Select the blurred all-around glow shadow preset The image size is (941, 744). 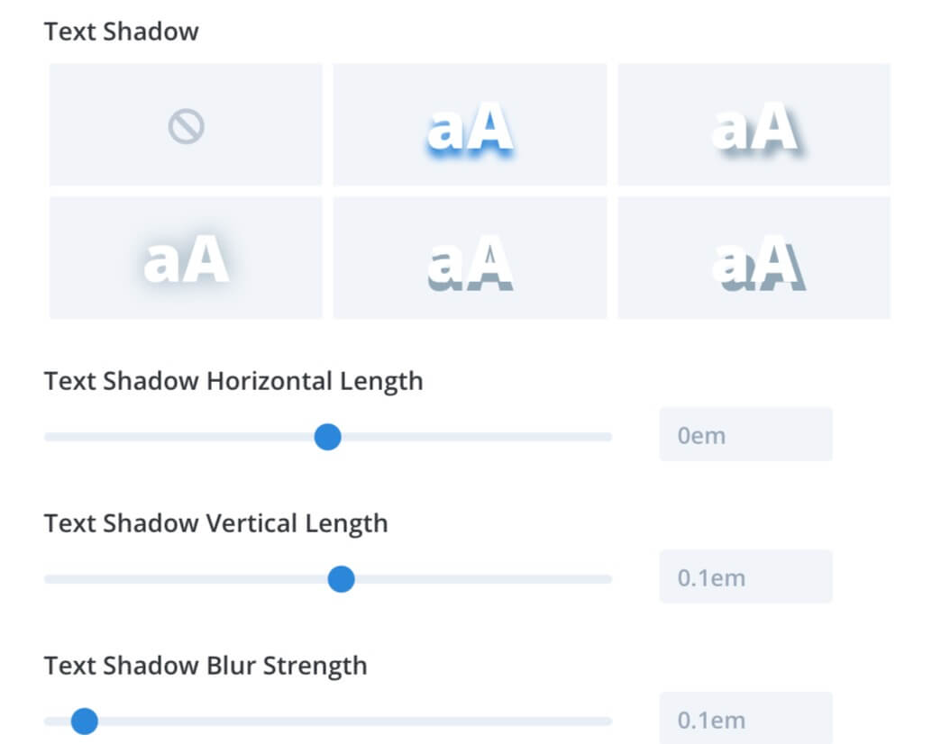click(186, 258)
